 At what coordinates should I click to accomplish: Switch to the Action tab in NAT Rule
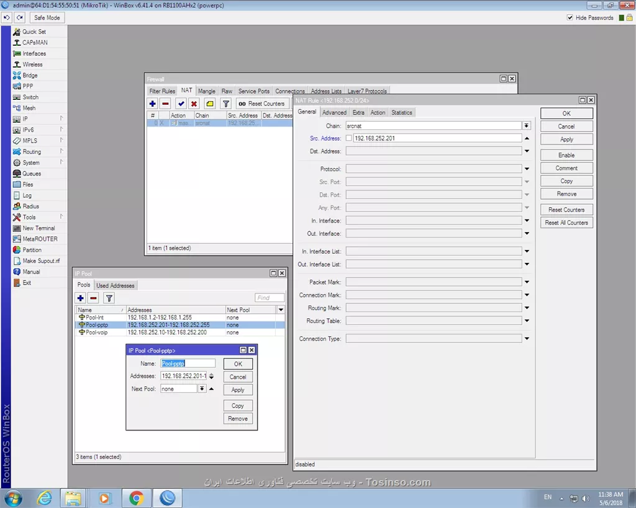click(378, 113)
